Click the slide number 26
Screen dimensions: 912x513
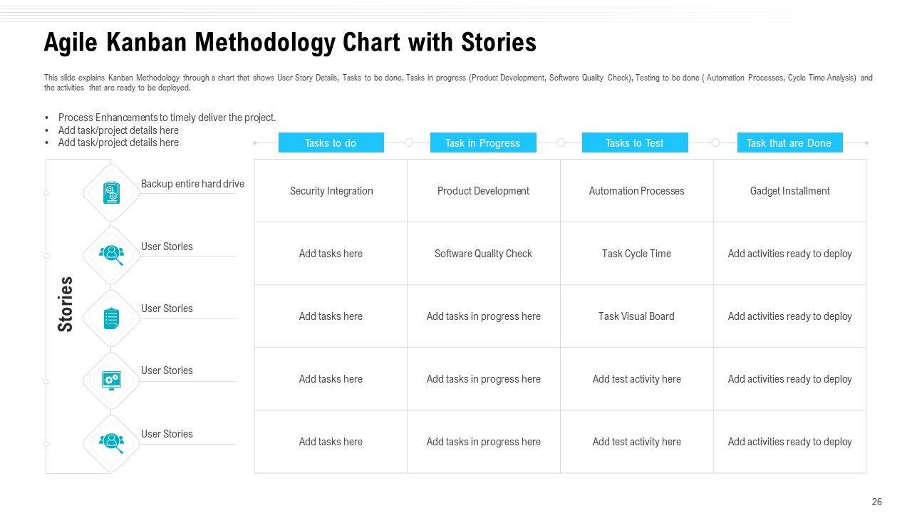(x=876, y=502)
